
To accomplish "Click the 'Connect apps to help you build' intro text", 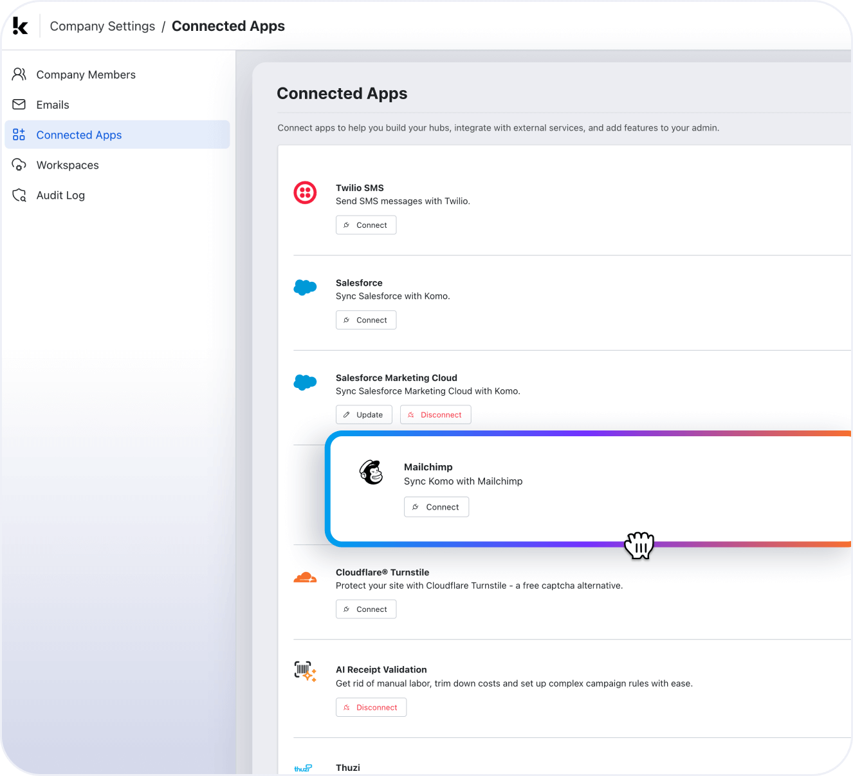I will coord(498,128).
